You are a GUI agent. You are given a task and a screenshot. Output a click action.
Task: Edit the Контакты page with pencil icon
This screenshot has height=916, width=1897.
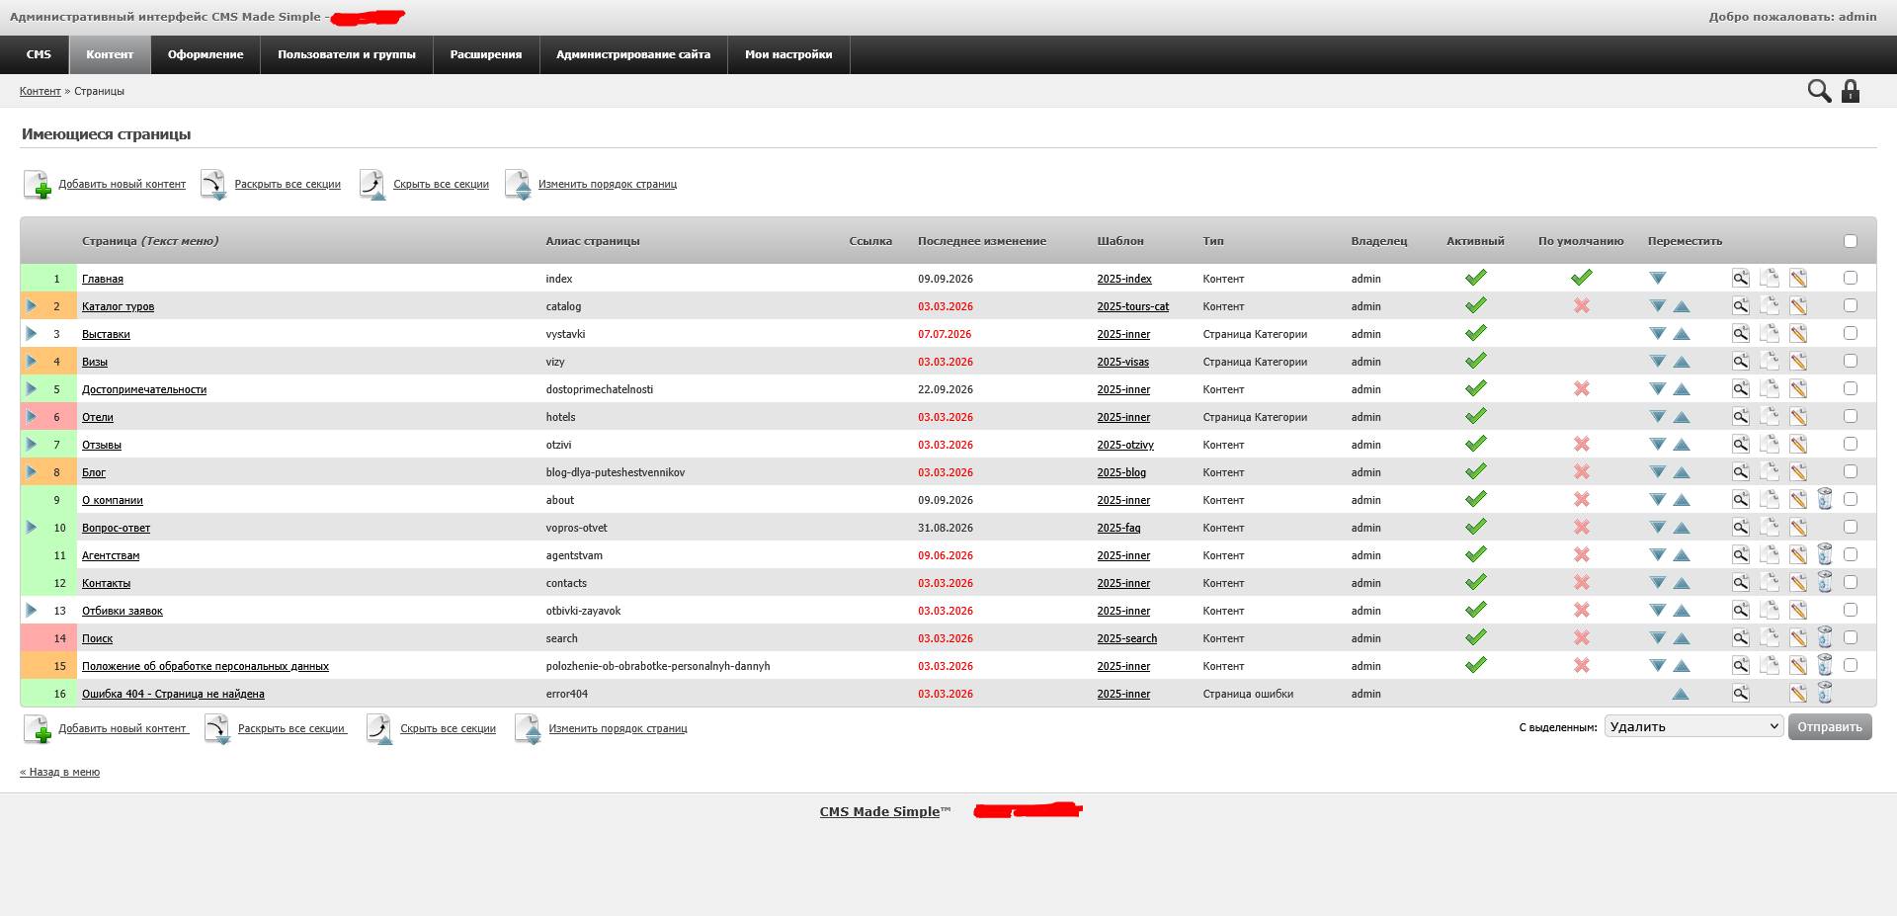pyautogui.click(x=1798, y=583)
